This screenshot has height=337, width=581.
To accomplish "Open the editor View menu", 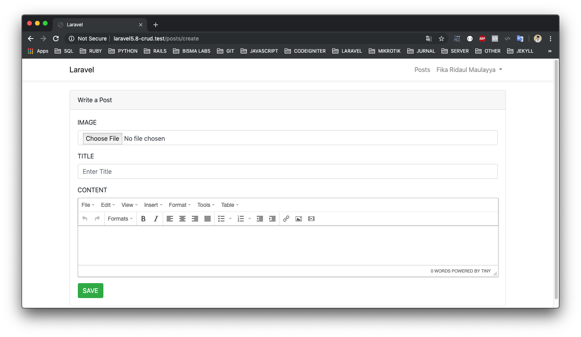I will tap(130, 205).
